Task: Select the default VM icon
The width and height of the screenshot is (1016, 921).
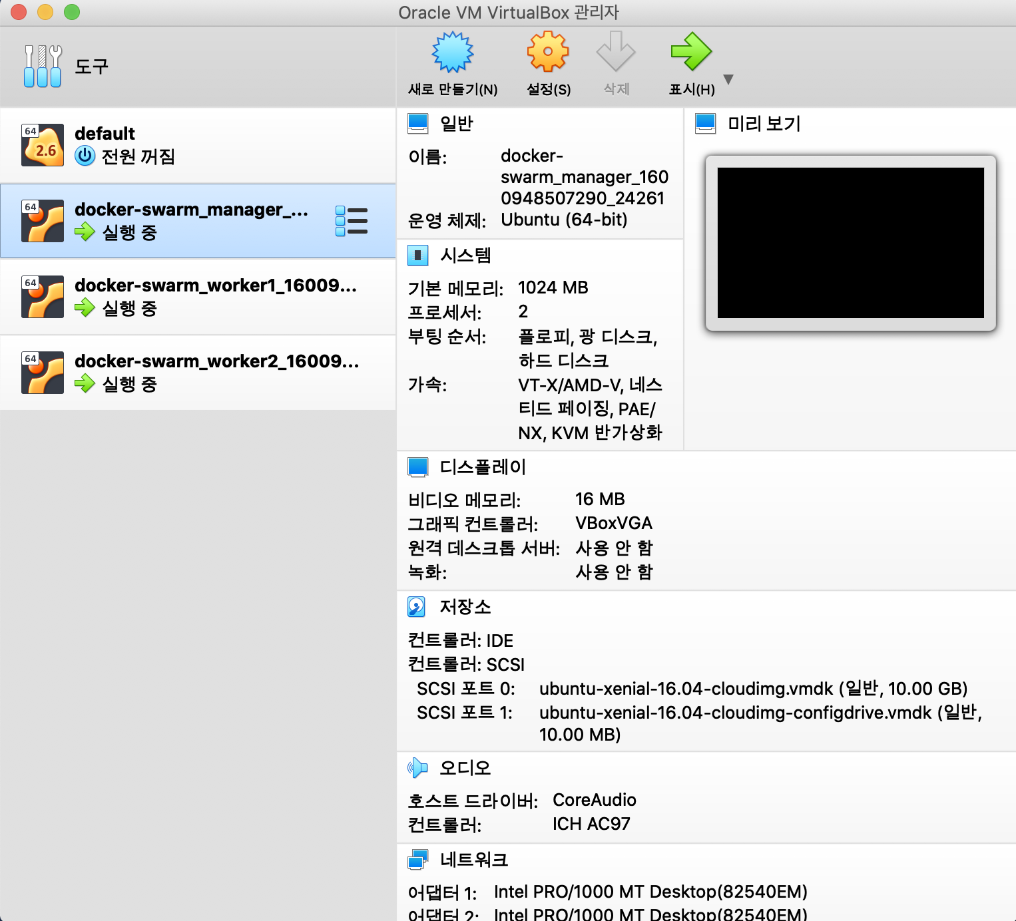Action: 43,145
